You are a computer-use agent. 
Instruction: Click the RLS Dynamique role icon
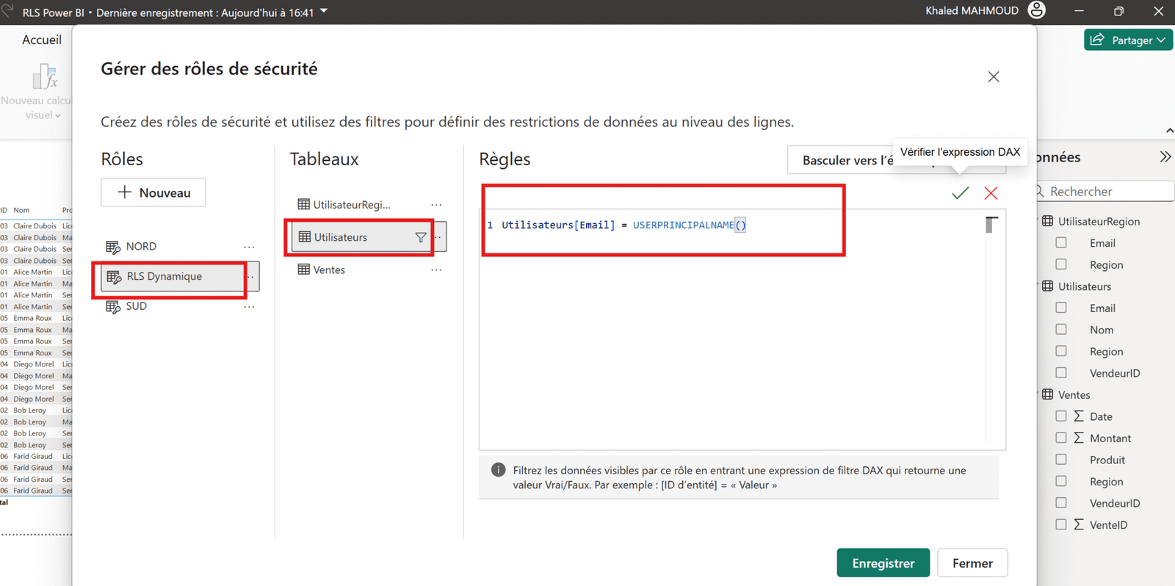(x=114, y=277)
